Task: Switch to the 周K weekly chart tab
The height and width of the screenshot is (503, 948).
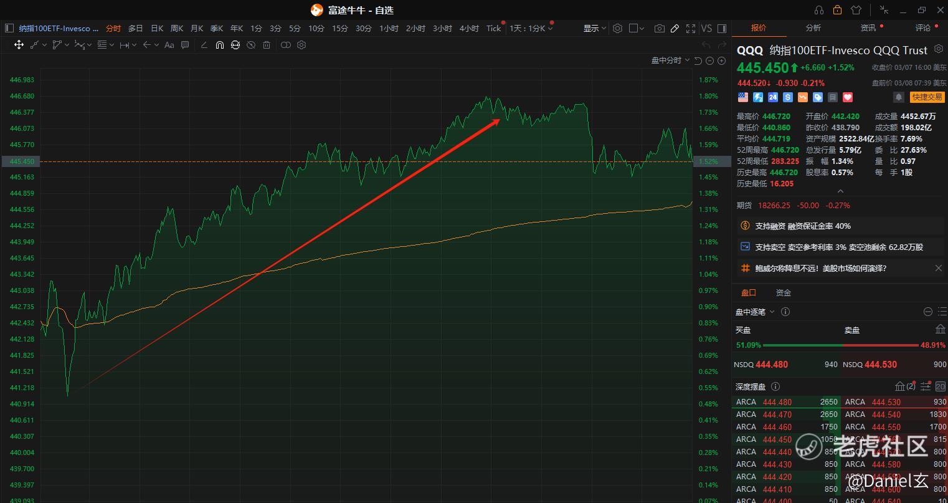Action: click(x=177, y=28)
